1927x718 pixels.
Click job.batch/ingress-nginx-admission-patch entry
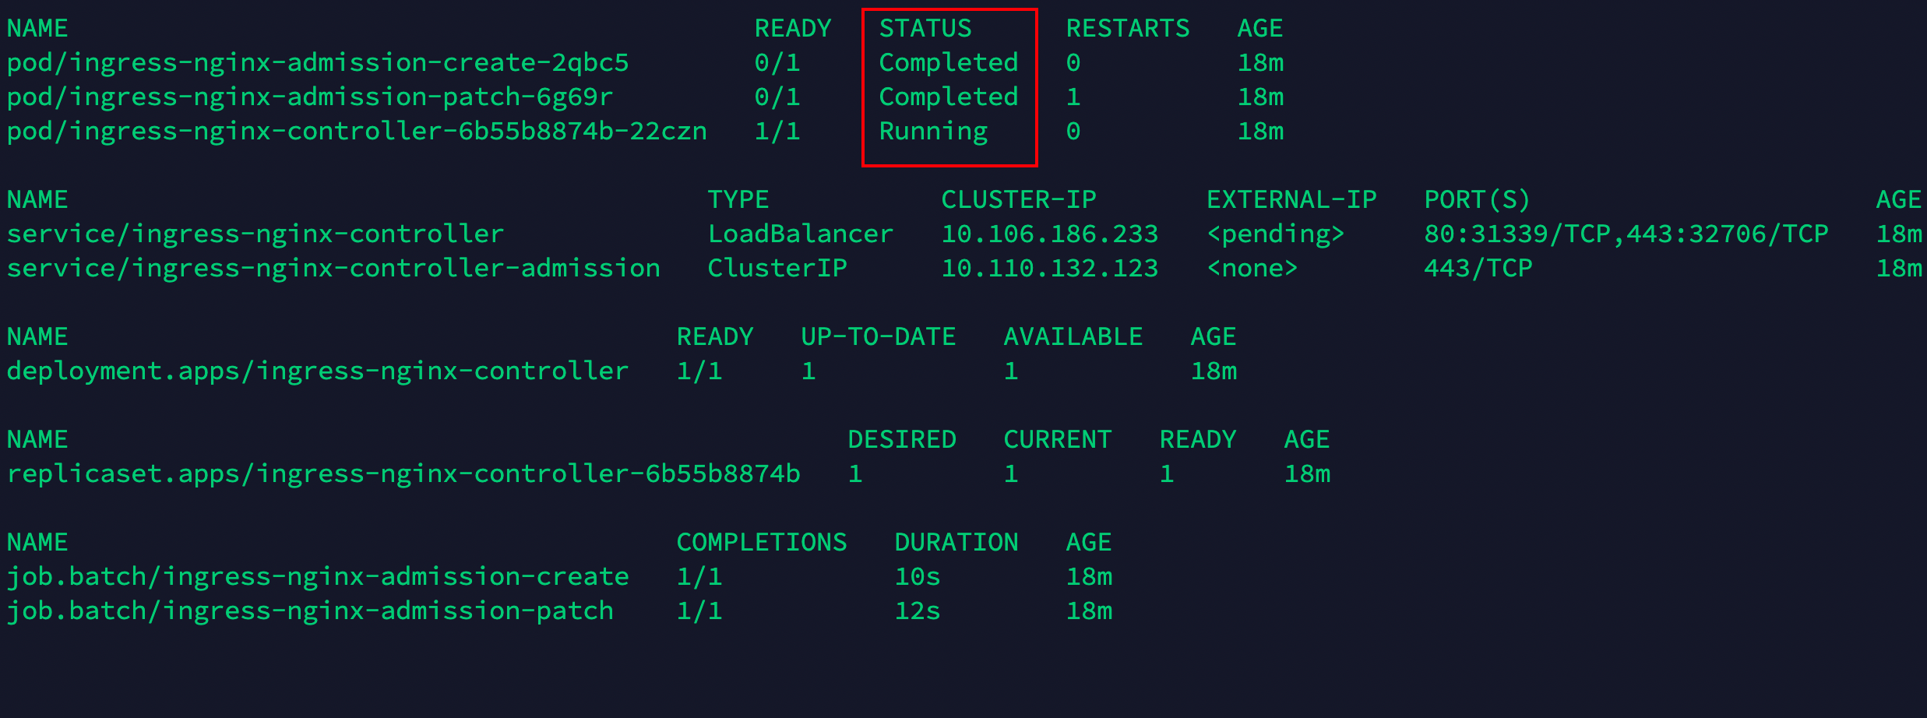[x=310, y=611]
